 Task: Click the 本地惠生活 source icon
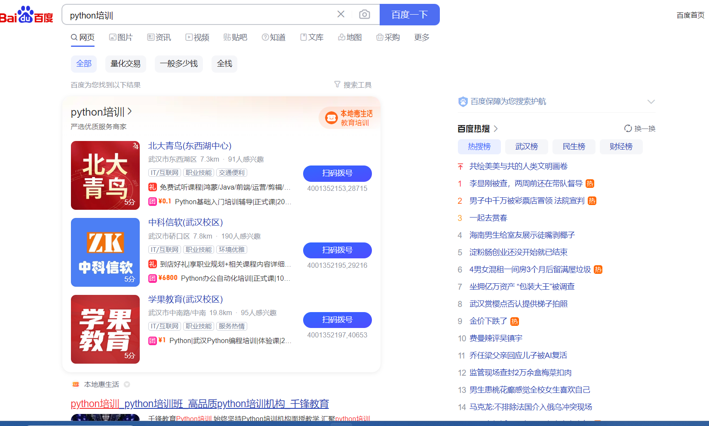(x=76, y=384)
